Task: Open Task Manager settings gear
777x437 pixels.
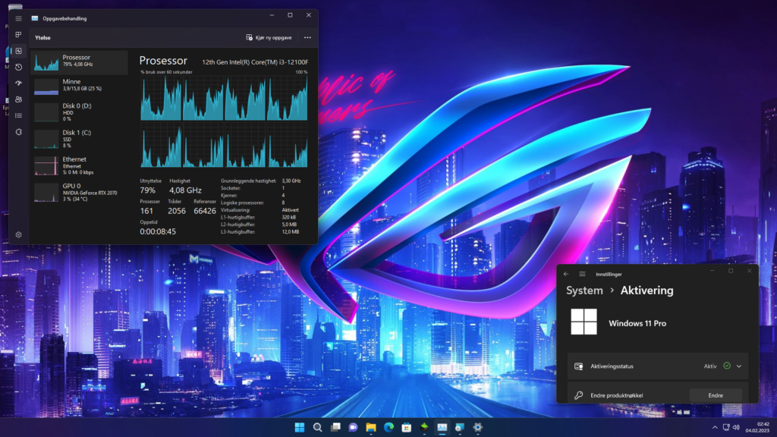Action: (x=18, y=235)
